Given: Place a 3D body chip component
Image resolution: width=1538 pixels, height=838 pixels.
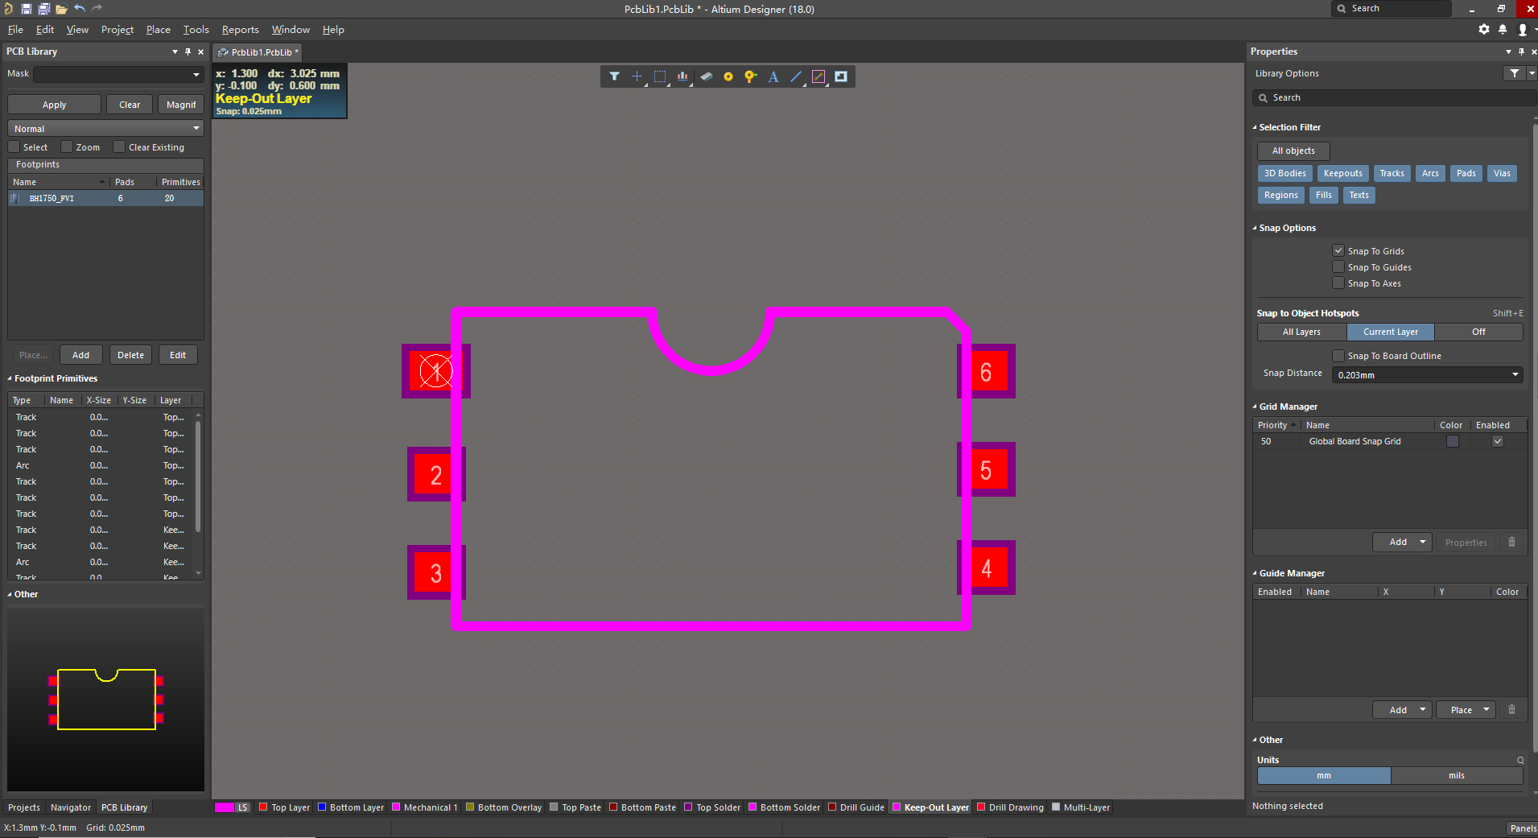Looking at the screenshot, I should pyautogui.click(x=706, y=76).
